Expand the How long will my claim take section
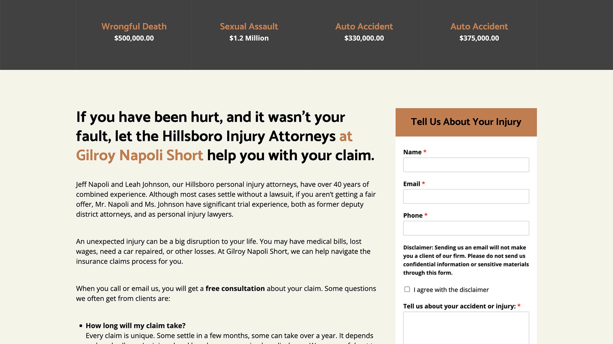Image resolution: width=613 pixels, height=344 pixels. pos(135,325)
